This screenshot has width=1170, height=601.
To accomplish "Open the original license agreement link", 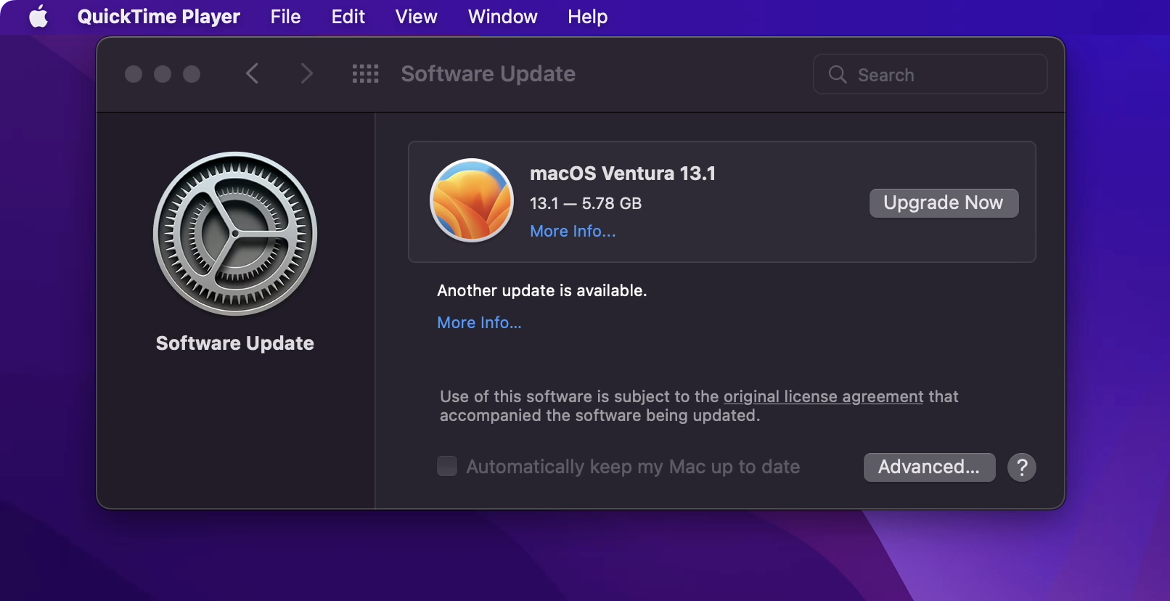I will pyautogui.click(x=823, y=396).
